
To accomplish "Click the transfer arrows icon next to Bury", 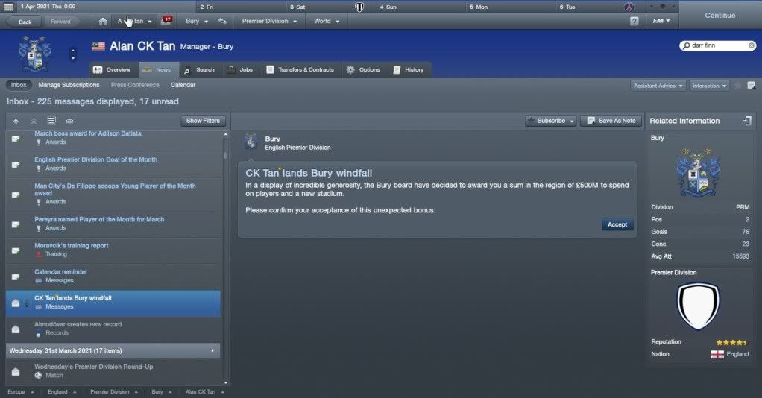I will [222, 21].
